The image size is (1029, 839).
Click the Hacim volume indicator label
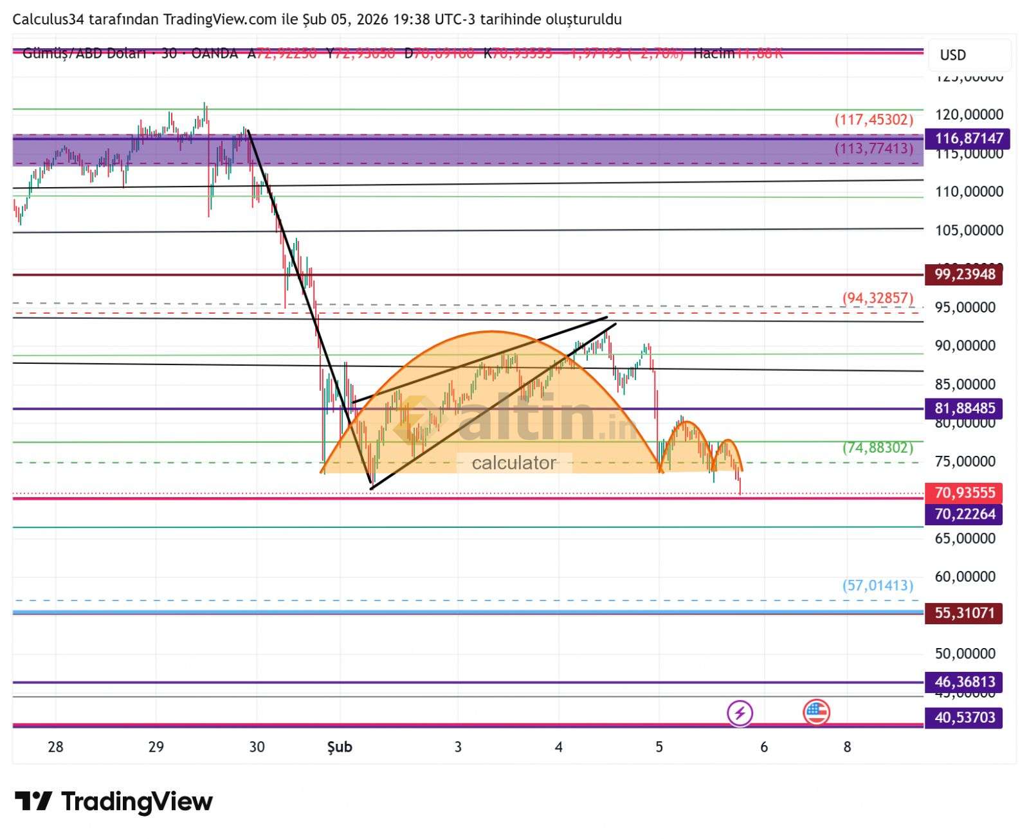click(713, 53)
